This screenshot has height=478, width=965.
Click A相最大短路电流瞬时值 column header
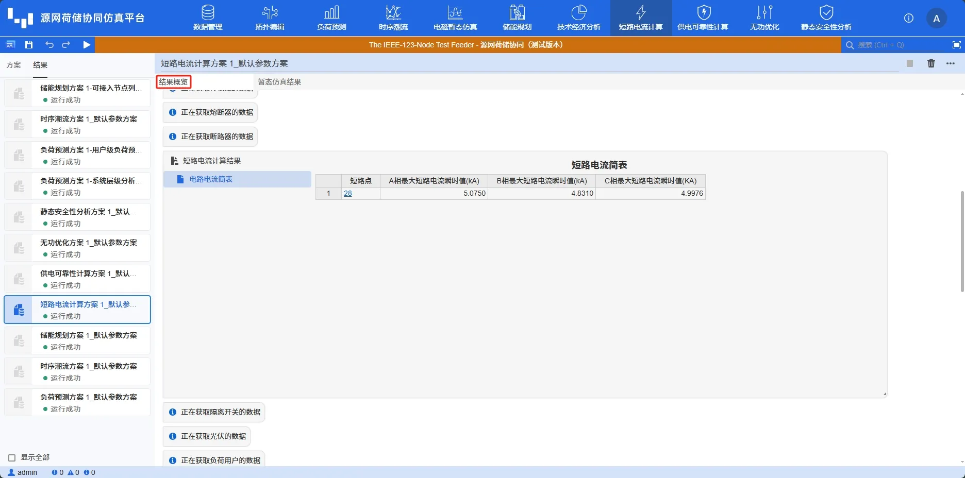click(x=434, y=181)
